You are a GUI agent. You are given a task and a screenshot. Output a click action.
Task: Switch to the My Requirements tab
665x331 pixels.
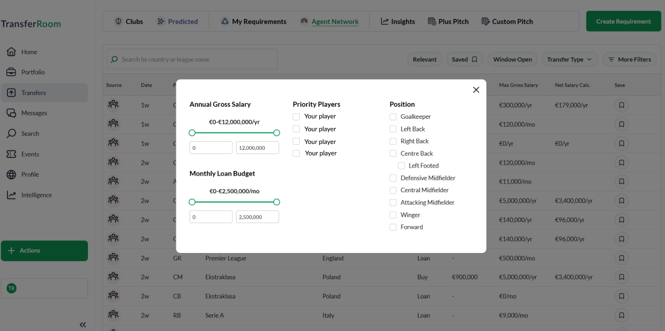(x=253, y=22)
